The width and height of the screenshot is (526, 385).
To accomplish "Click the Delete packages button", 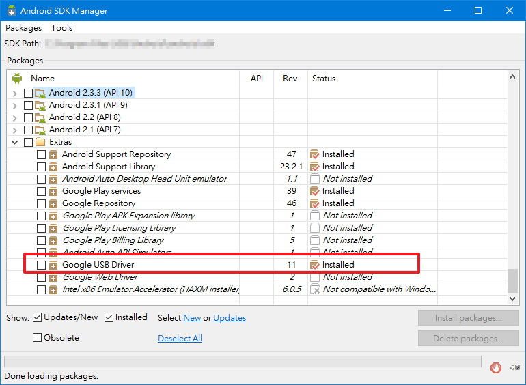I will click(469, 338).
